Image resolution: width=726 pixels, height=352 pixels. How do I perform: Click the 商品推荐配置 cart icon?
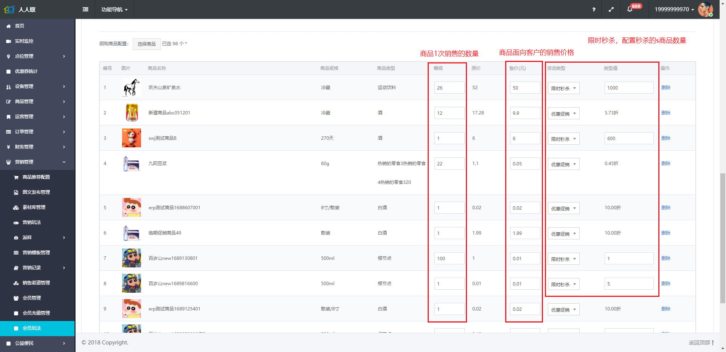[x=16, y=177]
